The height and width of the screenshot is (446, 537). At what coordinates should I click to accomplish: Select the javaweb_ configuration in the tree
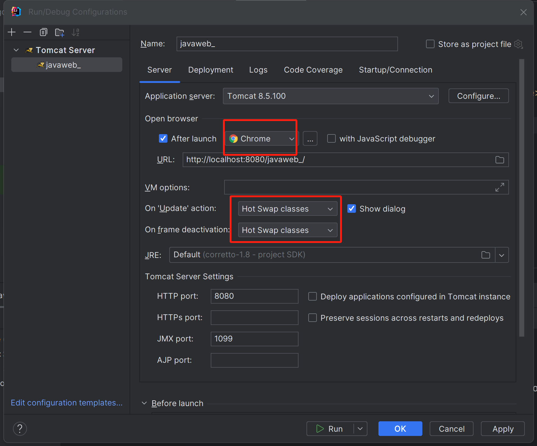pos(67,65)
